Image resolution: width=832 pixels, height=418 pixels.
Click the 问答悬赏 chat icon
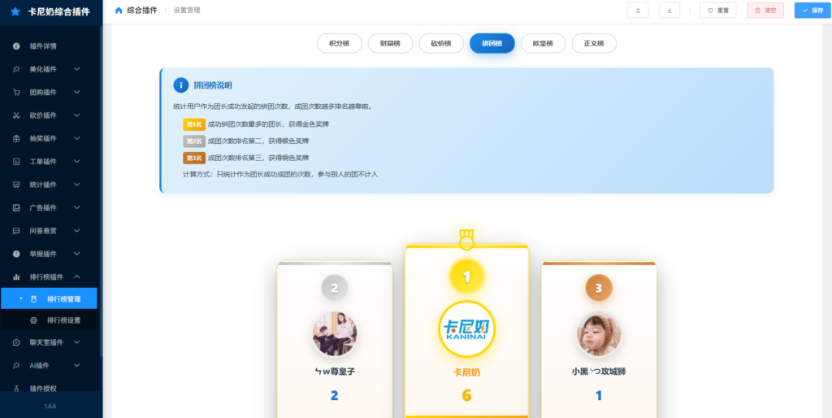click(16, 231)
